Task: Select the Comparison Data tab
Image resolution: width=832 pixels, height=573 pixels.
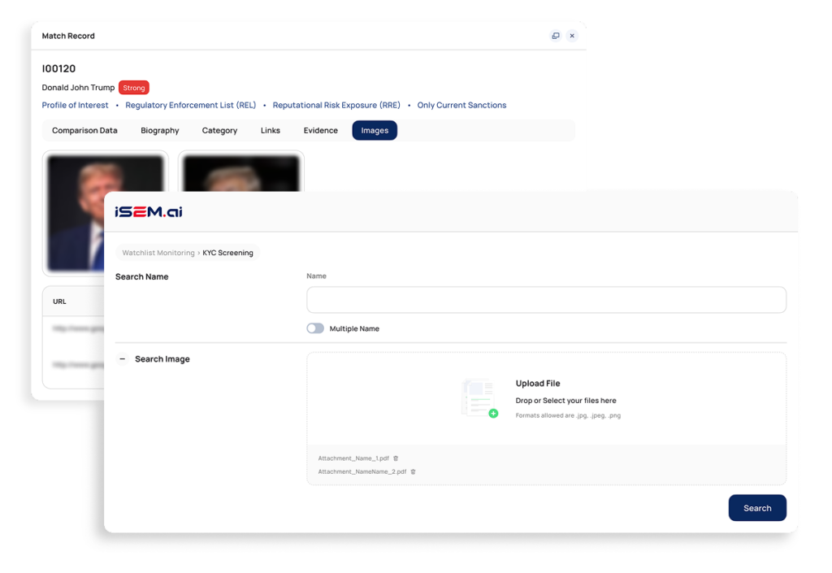Action: tap(84, 130)
